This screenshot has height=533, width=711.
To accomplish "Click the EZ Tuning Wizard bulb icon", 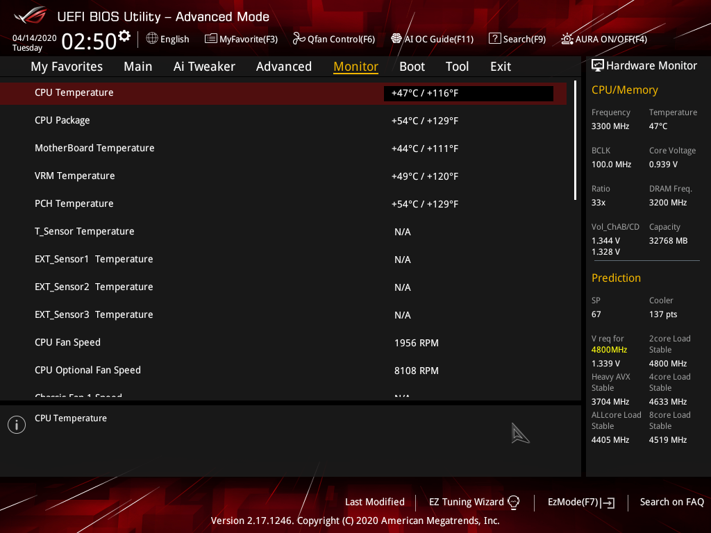I will (513, 502).
